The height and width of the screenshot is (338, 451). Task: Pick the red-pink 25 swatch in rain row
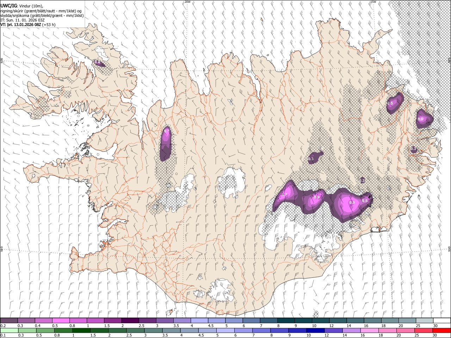pyautogui.click(x=424, y=330)
